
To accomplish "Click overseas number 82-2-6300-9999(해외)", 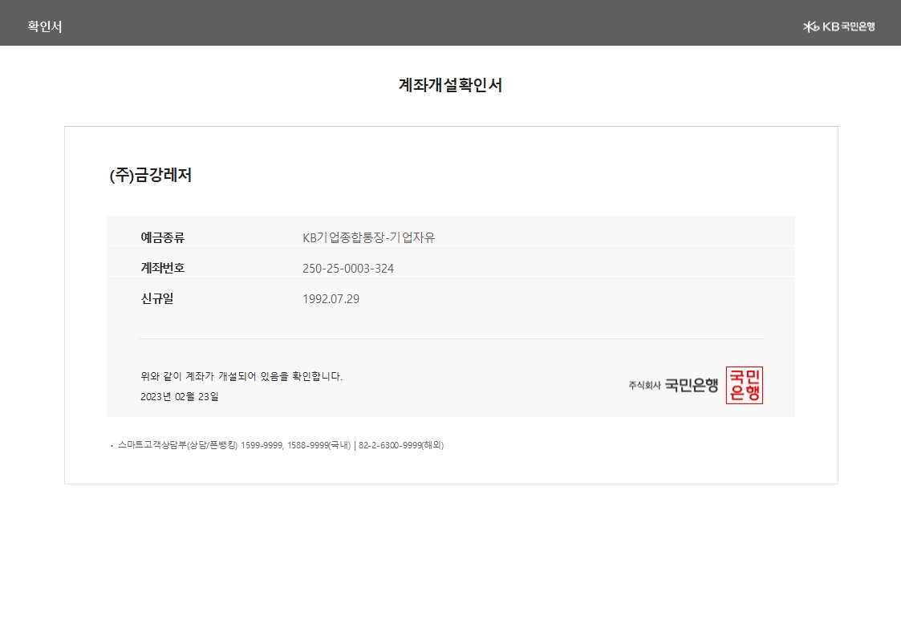I will coord(400,445).
